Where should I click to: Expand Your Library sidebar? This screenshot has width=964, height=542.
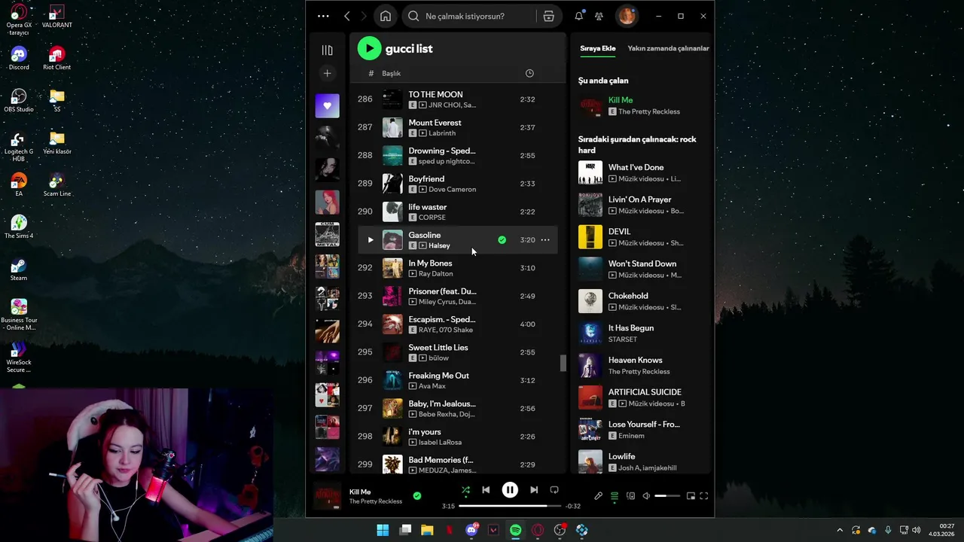[x=327, y=50]
